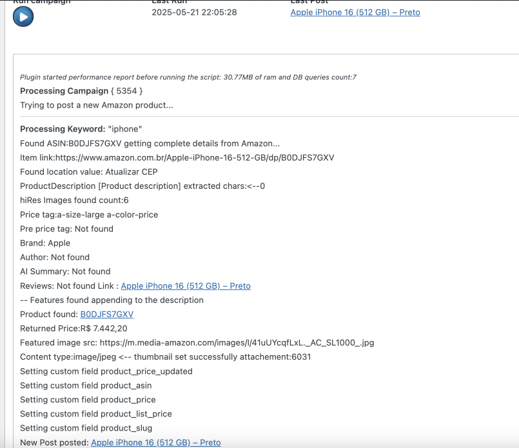519x448 pixels.
Task: Click the Run campaign play button
Action: click(x=23, y=16)
